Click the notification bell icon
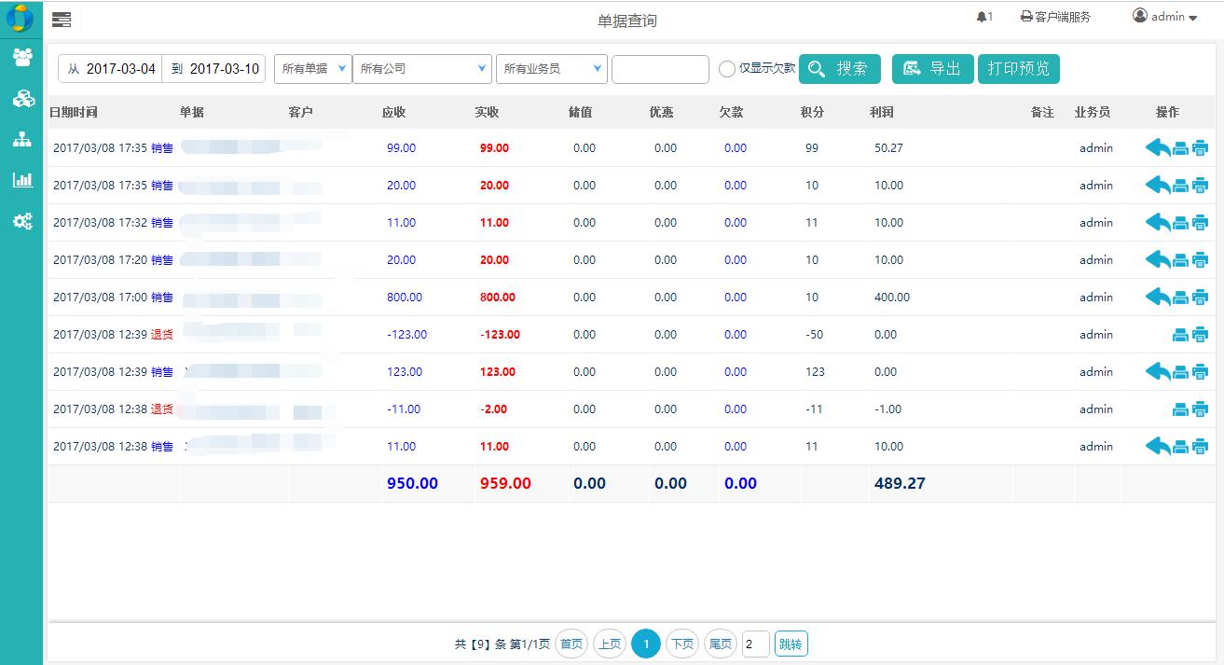 [981, 17]
